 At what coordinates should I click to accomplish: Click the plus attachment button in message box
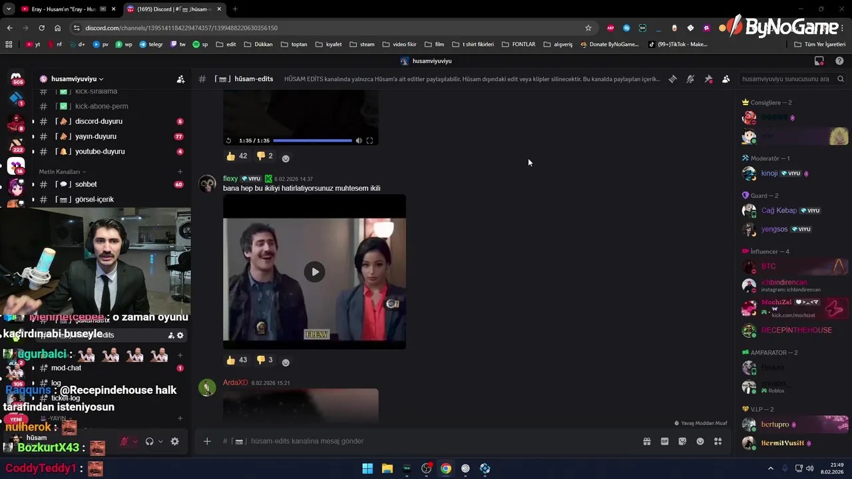click(207, 441)
